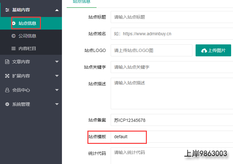This screenshot has width=233, height=164.
Task: Click the document icon beside 文章内容
Action: click(x=7, y=62)
